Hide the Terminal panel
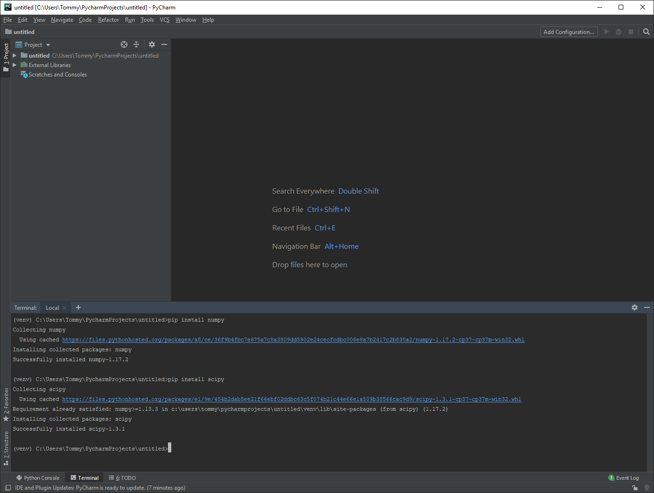 pos(647,307)
